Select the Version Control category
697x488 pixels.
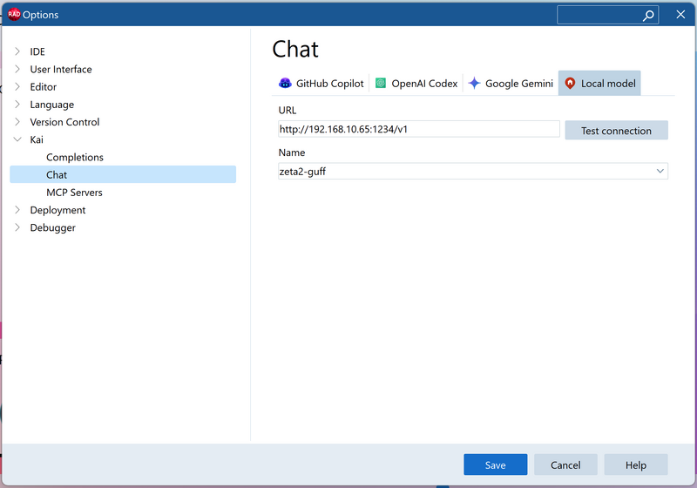tap(64, 122)
